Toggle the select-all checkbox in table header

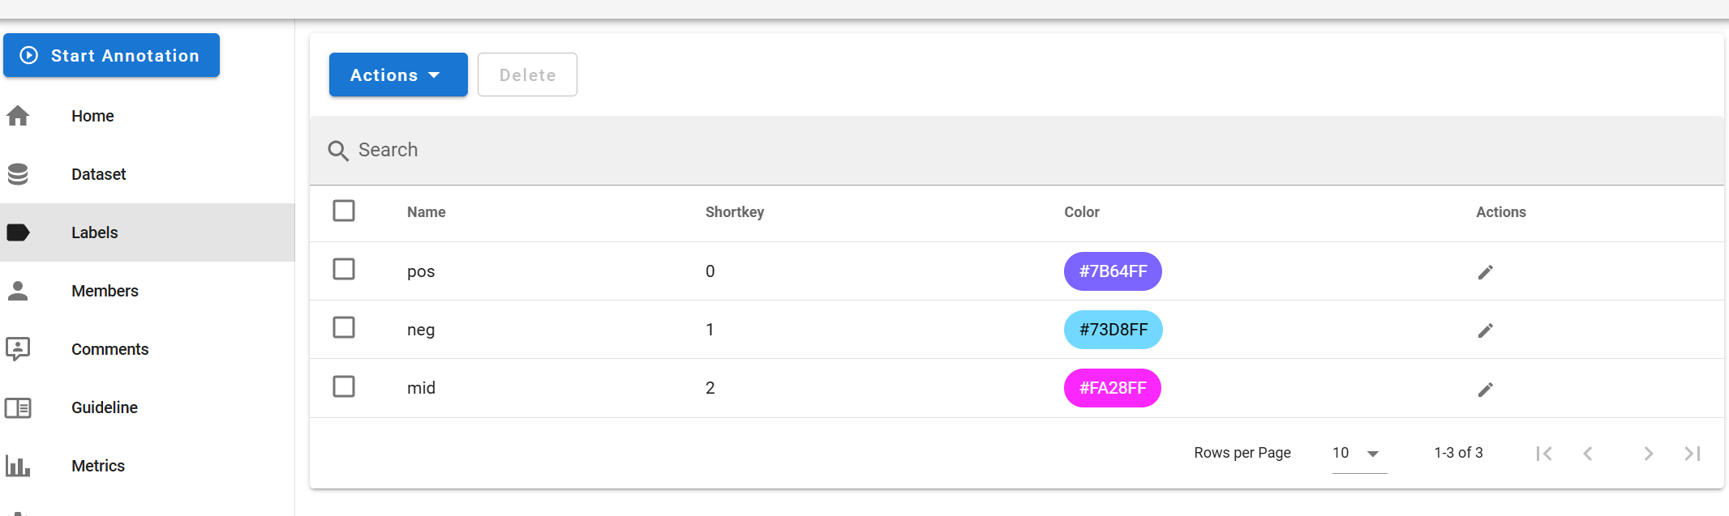coord(344,211)
